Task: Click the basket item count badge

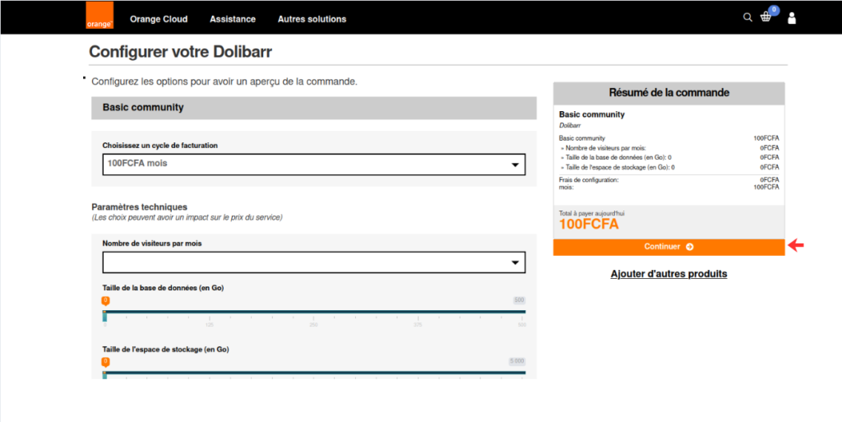Action: (x=772, y=11)
